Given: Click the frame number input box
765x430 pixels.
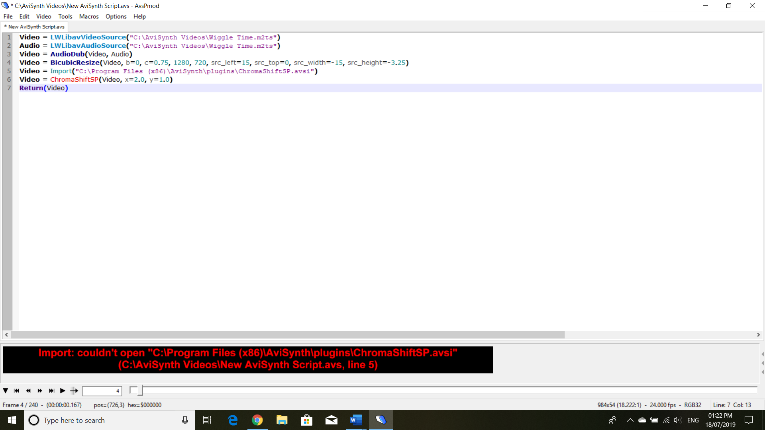Looking at the screenshot, I should pos(102,391).
